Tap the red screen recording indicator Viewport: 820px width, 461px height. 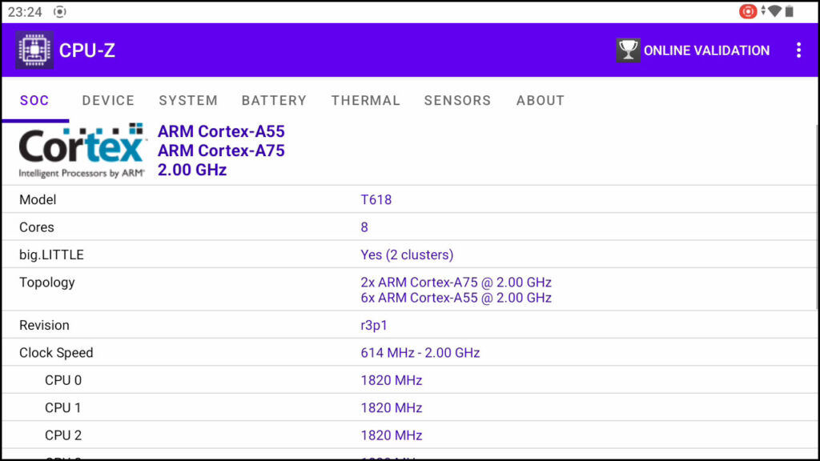748,11
